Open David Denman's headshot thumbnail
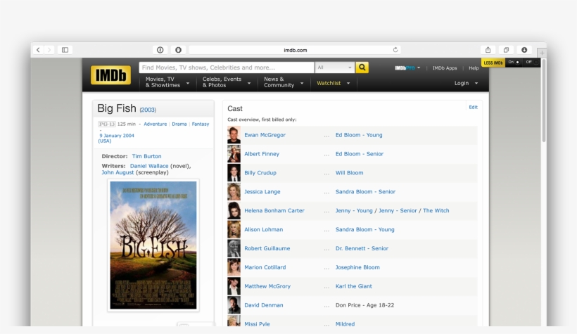577x334 pixels. coord(234,305)
